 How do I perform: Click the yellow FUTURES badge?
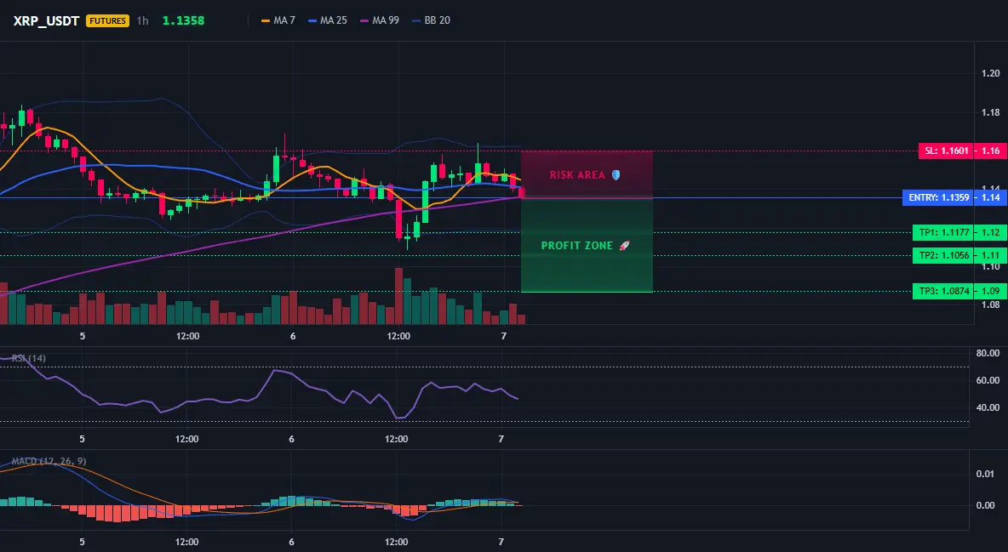tap(107, 20)
